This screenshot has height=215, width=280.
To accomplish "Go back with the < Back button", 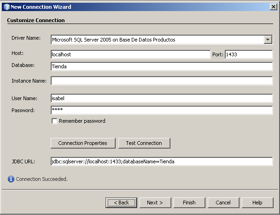I will [x=121, y=203].
